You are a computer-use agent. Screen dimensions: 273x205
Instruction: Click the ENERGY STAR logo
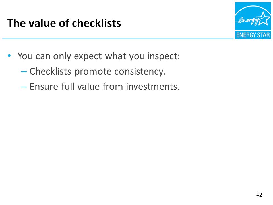point(253,20)
